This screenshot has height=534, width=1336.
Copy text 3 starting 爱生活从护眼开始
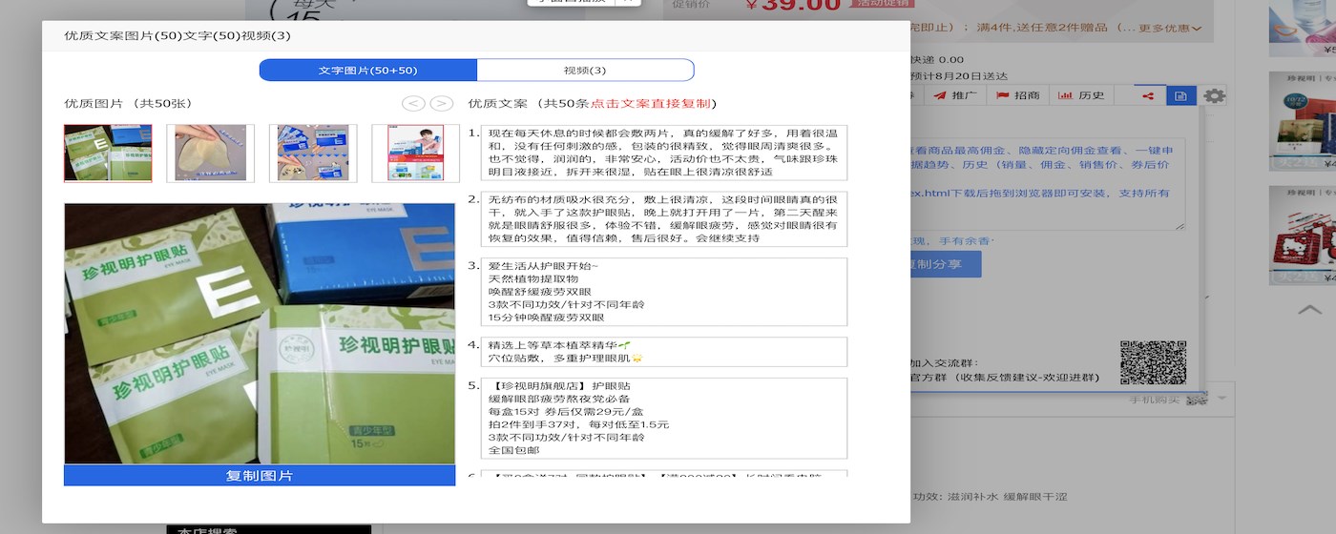(x=664, y=292)
